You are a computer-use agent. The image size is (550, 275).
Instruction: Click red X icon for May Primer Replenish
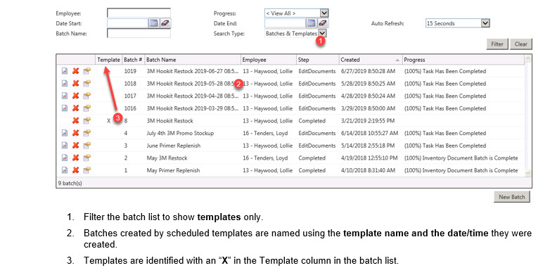[75, 170]
